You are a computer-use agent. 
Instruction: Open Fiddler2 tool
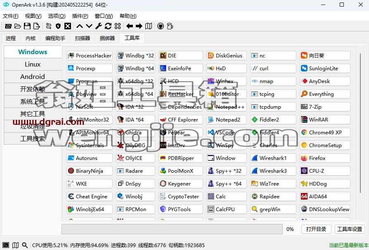click(x=273, y=120)
